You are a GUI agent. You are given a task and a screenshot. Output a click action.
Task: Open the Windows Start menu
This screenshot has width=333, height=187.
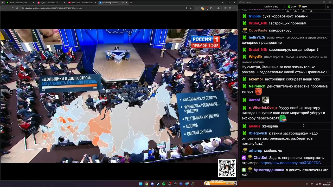click(x=141, y=184)
